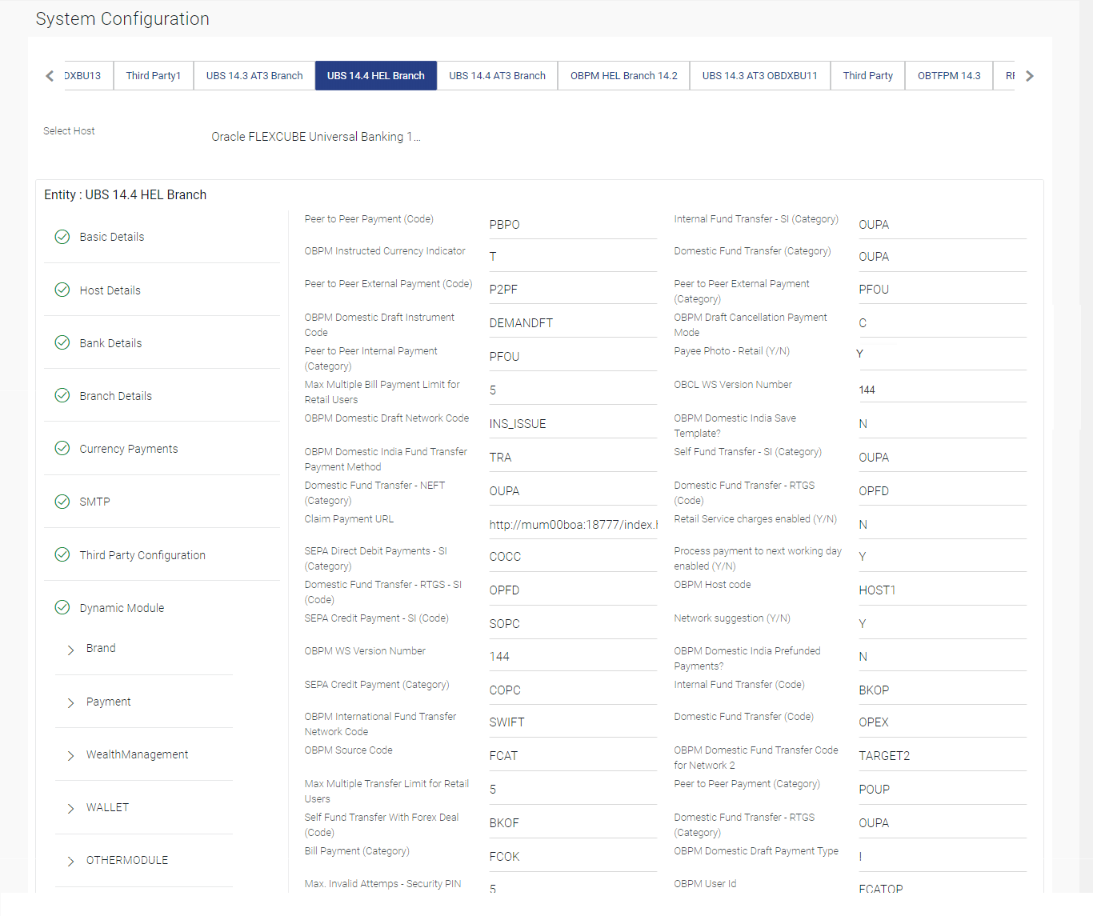
Task: Open the Select Host dropdown
Action: click(x=316, y=137)
